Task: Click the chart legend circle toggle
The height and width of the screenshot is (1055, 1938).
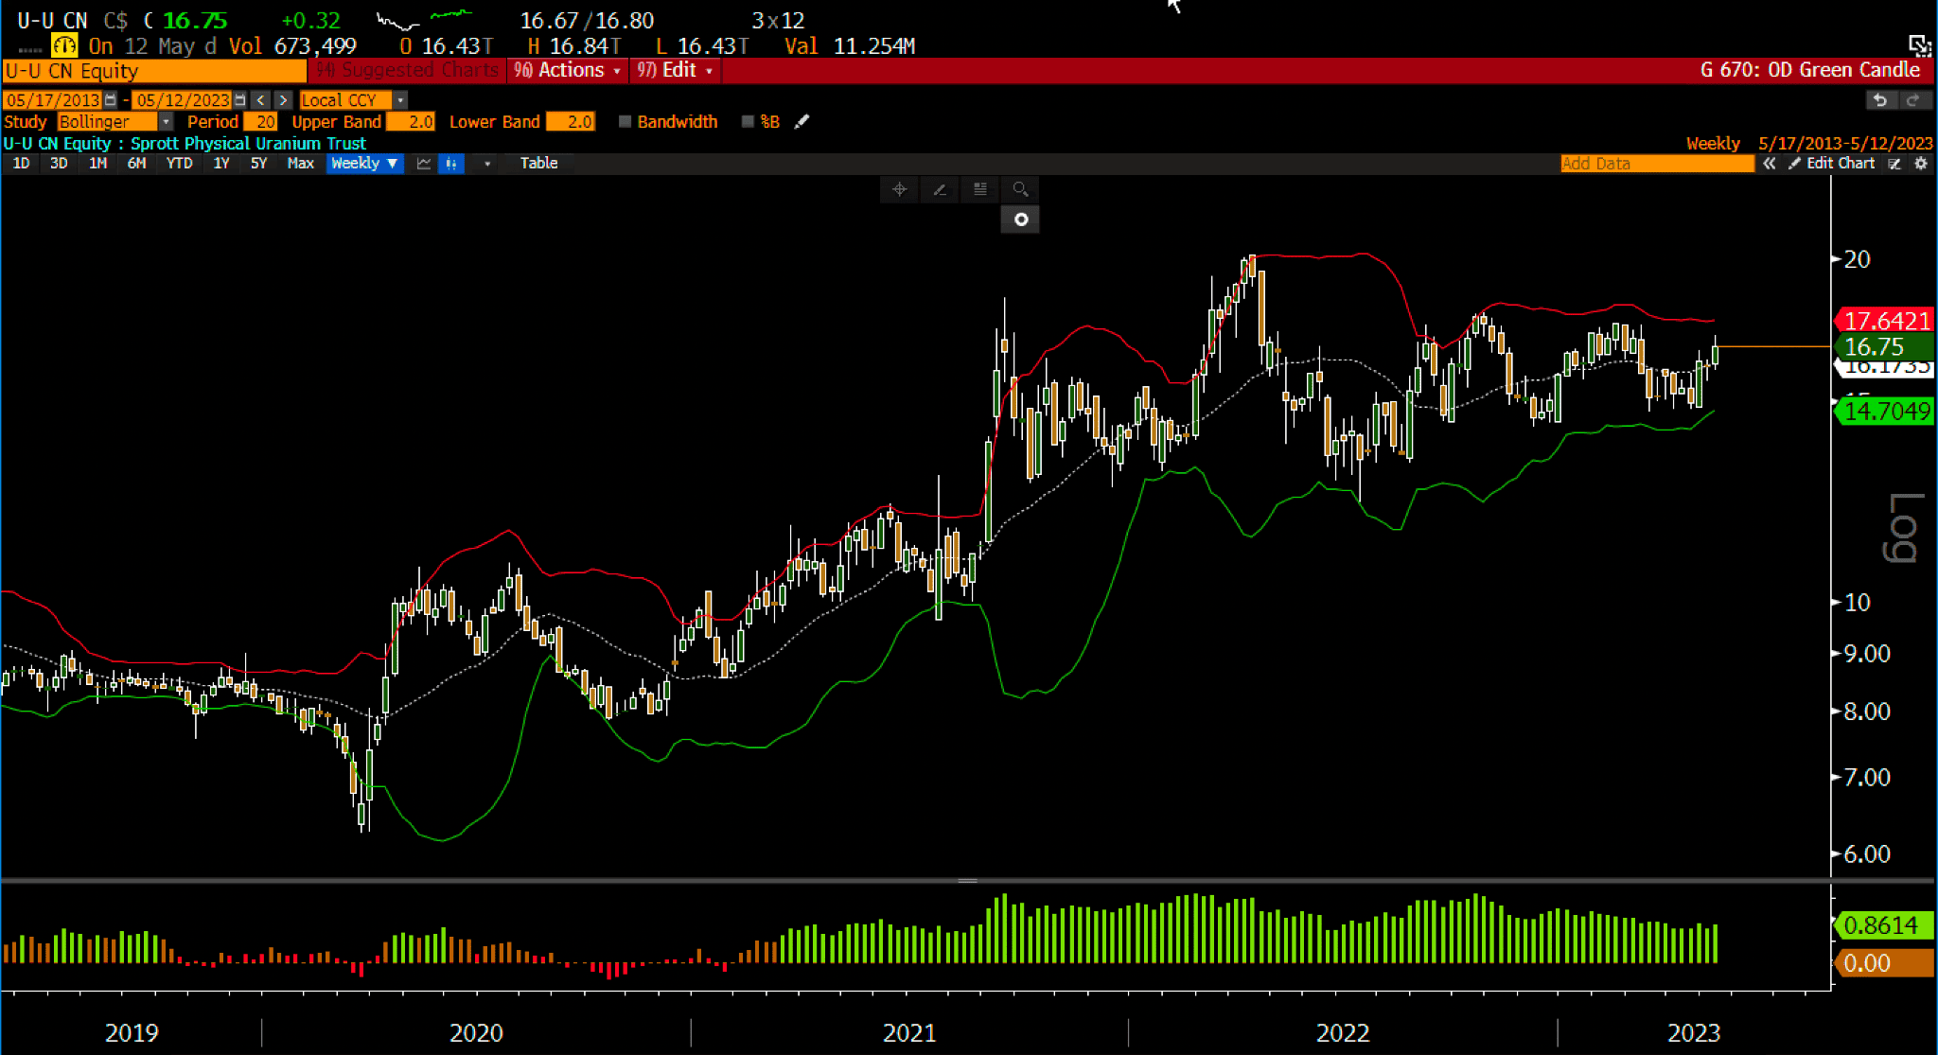Action: tap(1020, 220)
